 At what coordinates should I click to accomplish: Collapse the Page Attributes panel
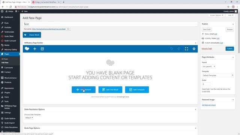pyautogui.click(x=233, y=57)
